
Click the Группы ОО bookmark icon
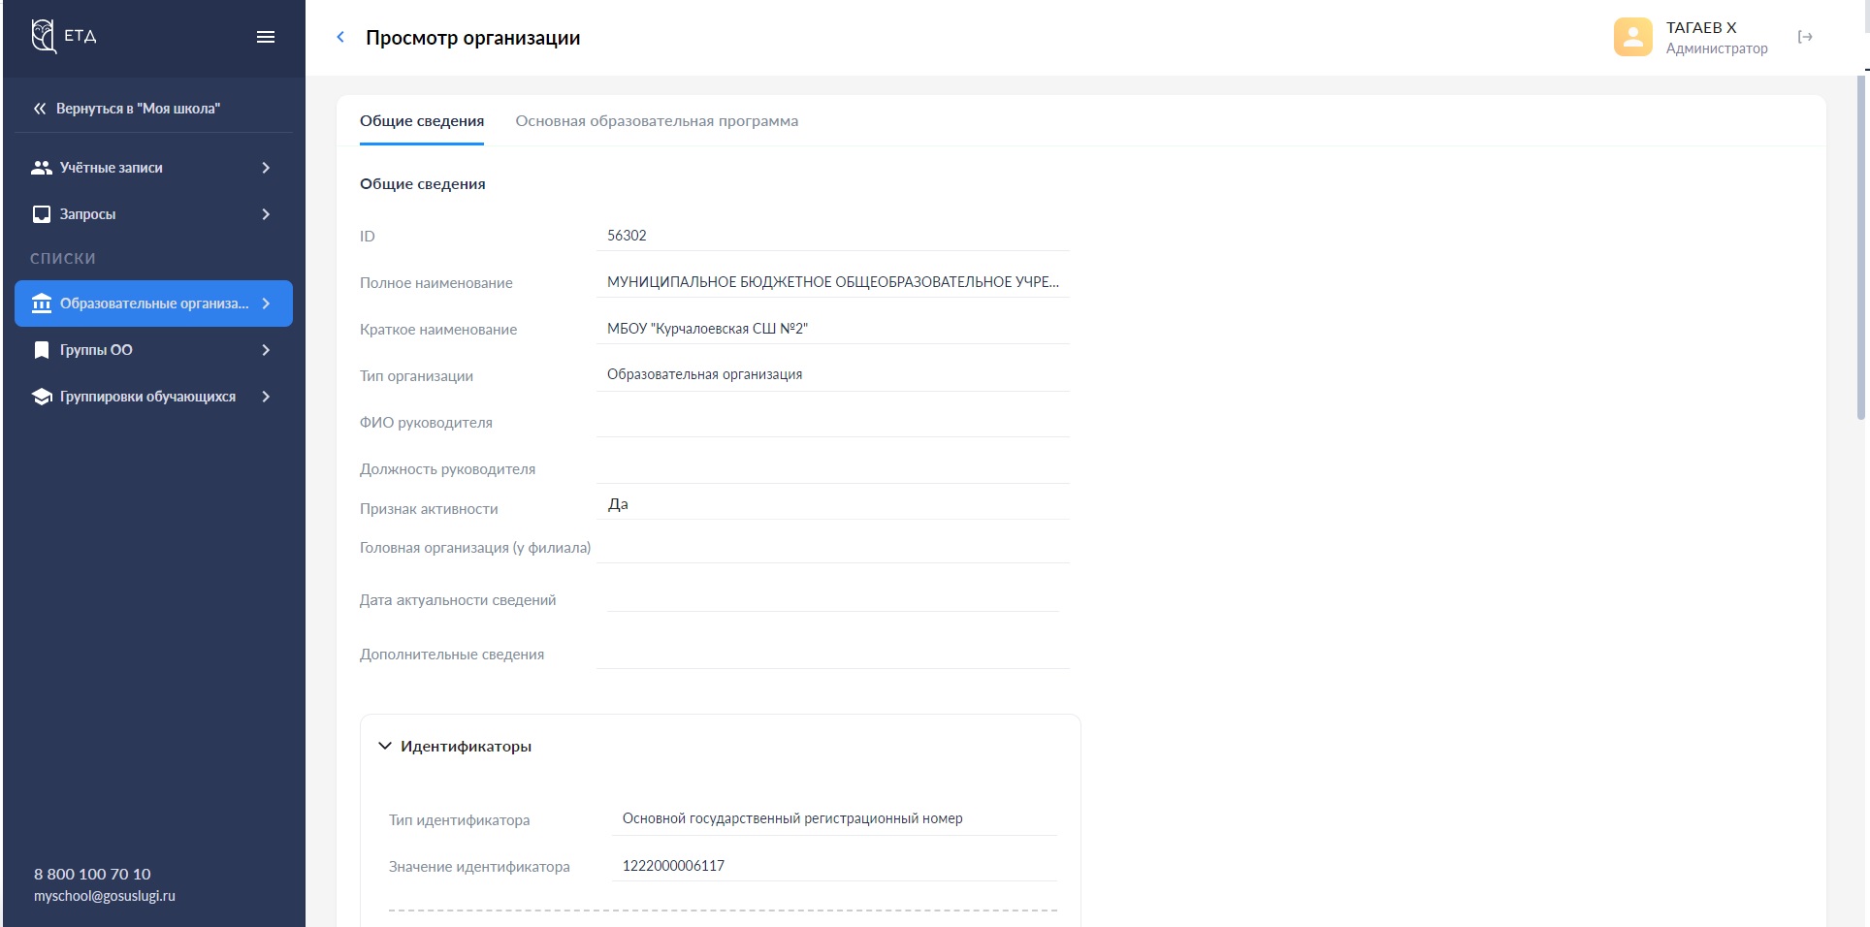click(42, 350)
